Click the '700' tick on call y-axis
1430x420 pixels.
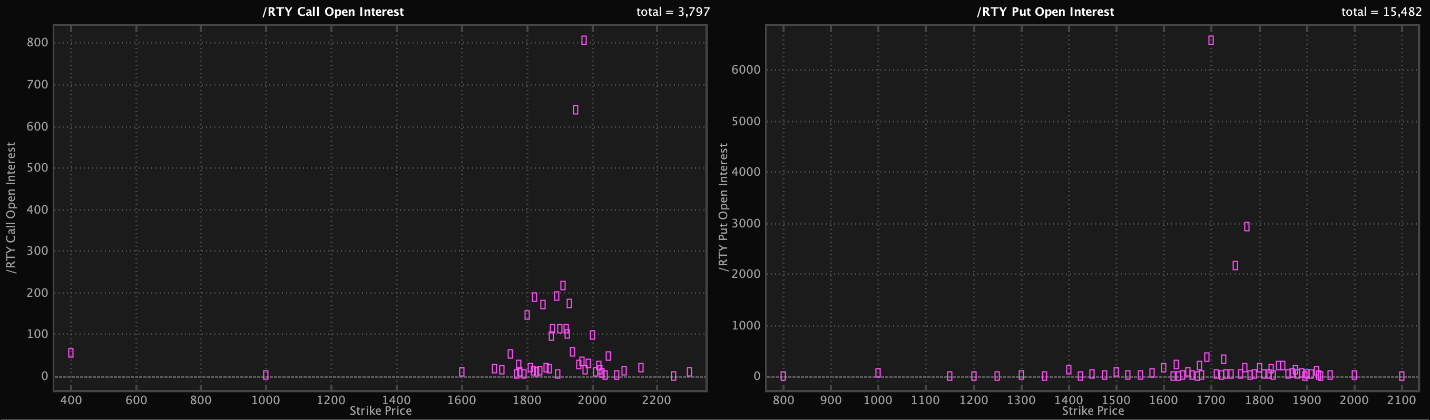point(38,84)
